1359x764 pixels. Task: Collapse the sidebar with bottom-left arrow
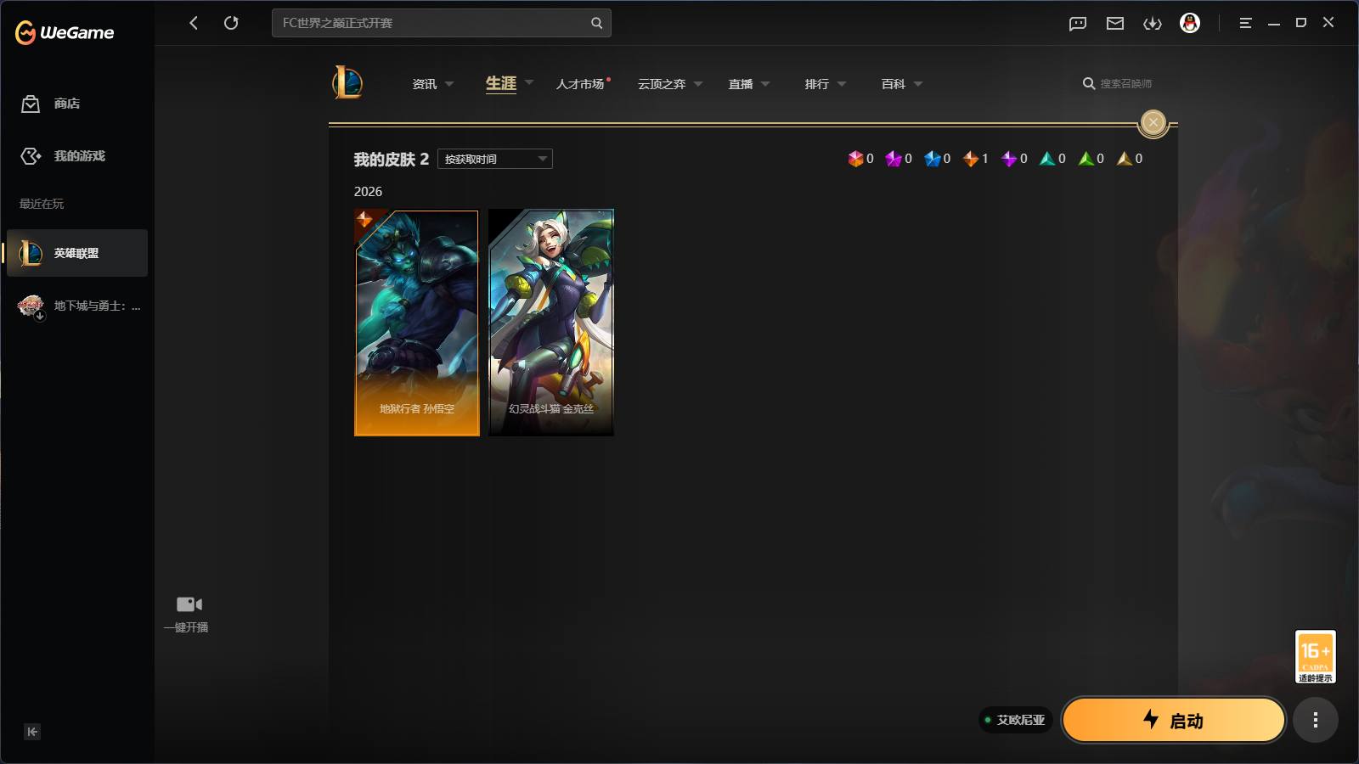click(32, 732)
